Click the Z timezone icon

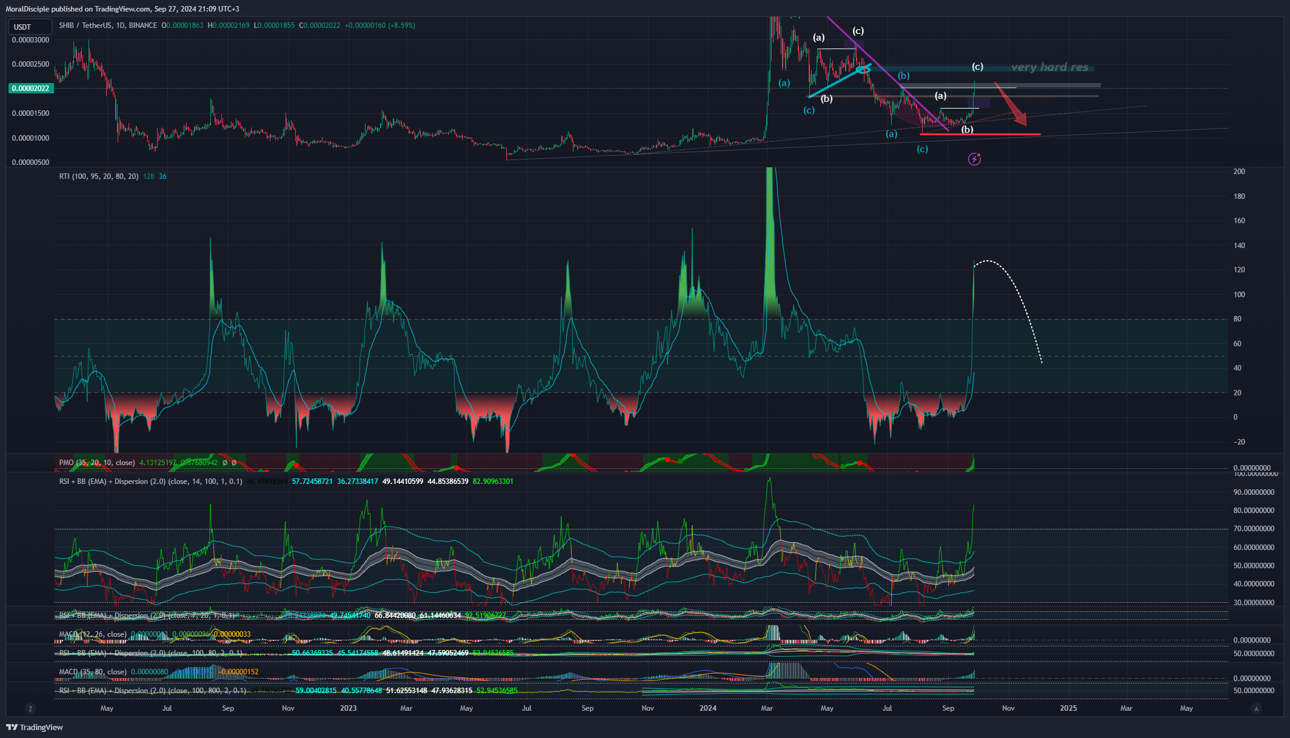(30, 708)
